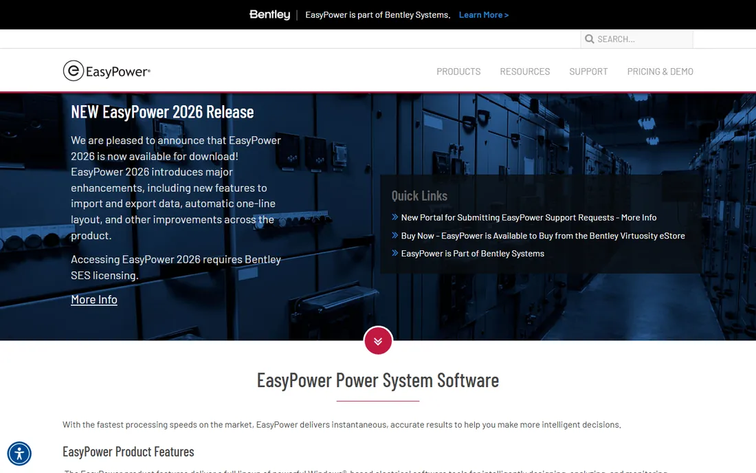Open the Support menu
Screen dimensions: 756x473
[588, 71]
